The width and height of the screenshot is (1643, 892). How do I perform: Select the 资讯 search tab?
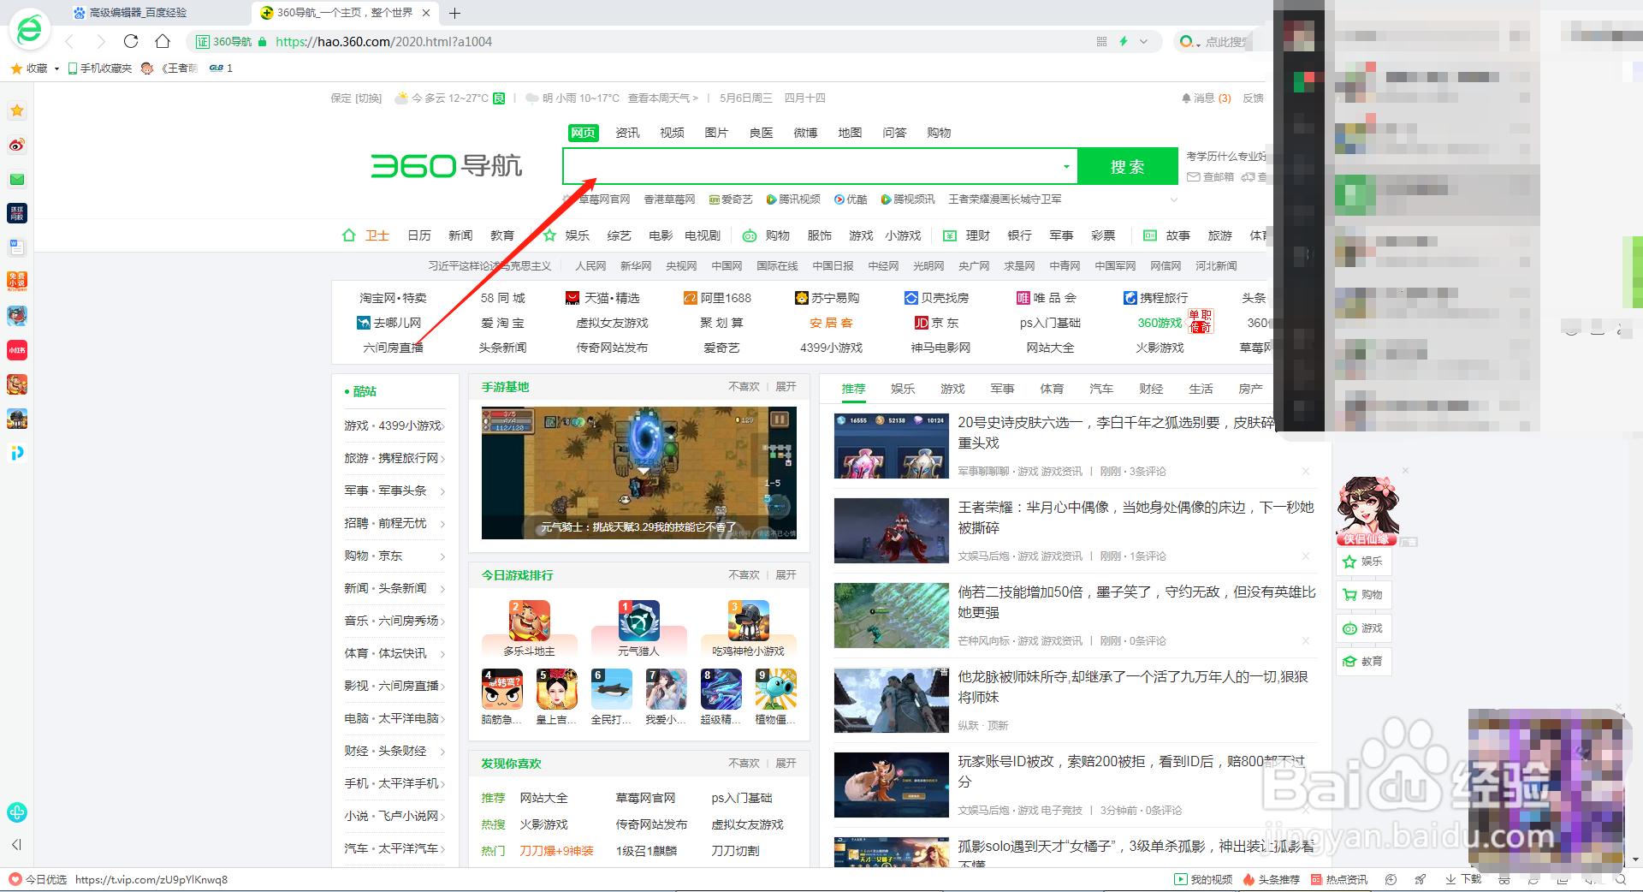[x=627, y=133]
